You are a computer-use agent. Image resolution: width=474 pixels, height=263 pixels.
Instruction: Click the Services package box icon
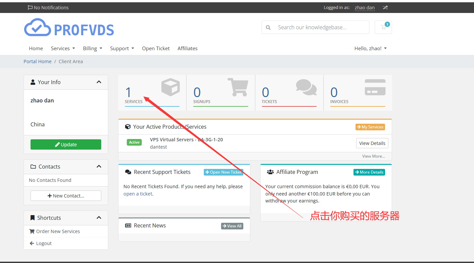pos(170,87)
